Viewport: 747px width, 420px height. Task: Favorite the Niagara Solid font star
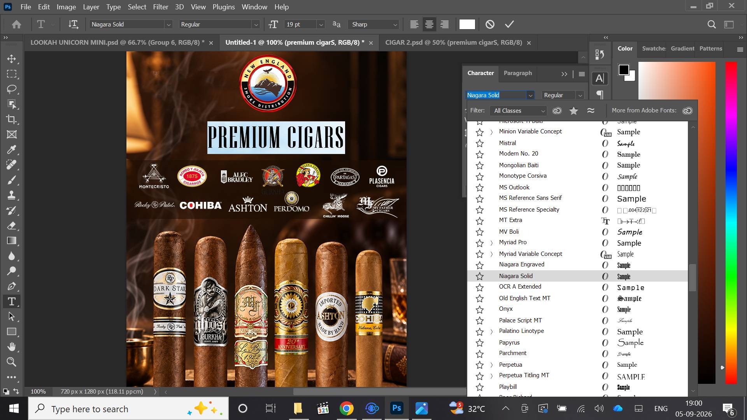tap(480, 276)
